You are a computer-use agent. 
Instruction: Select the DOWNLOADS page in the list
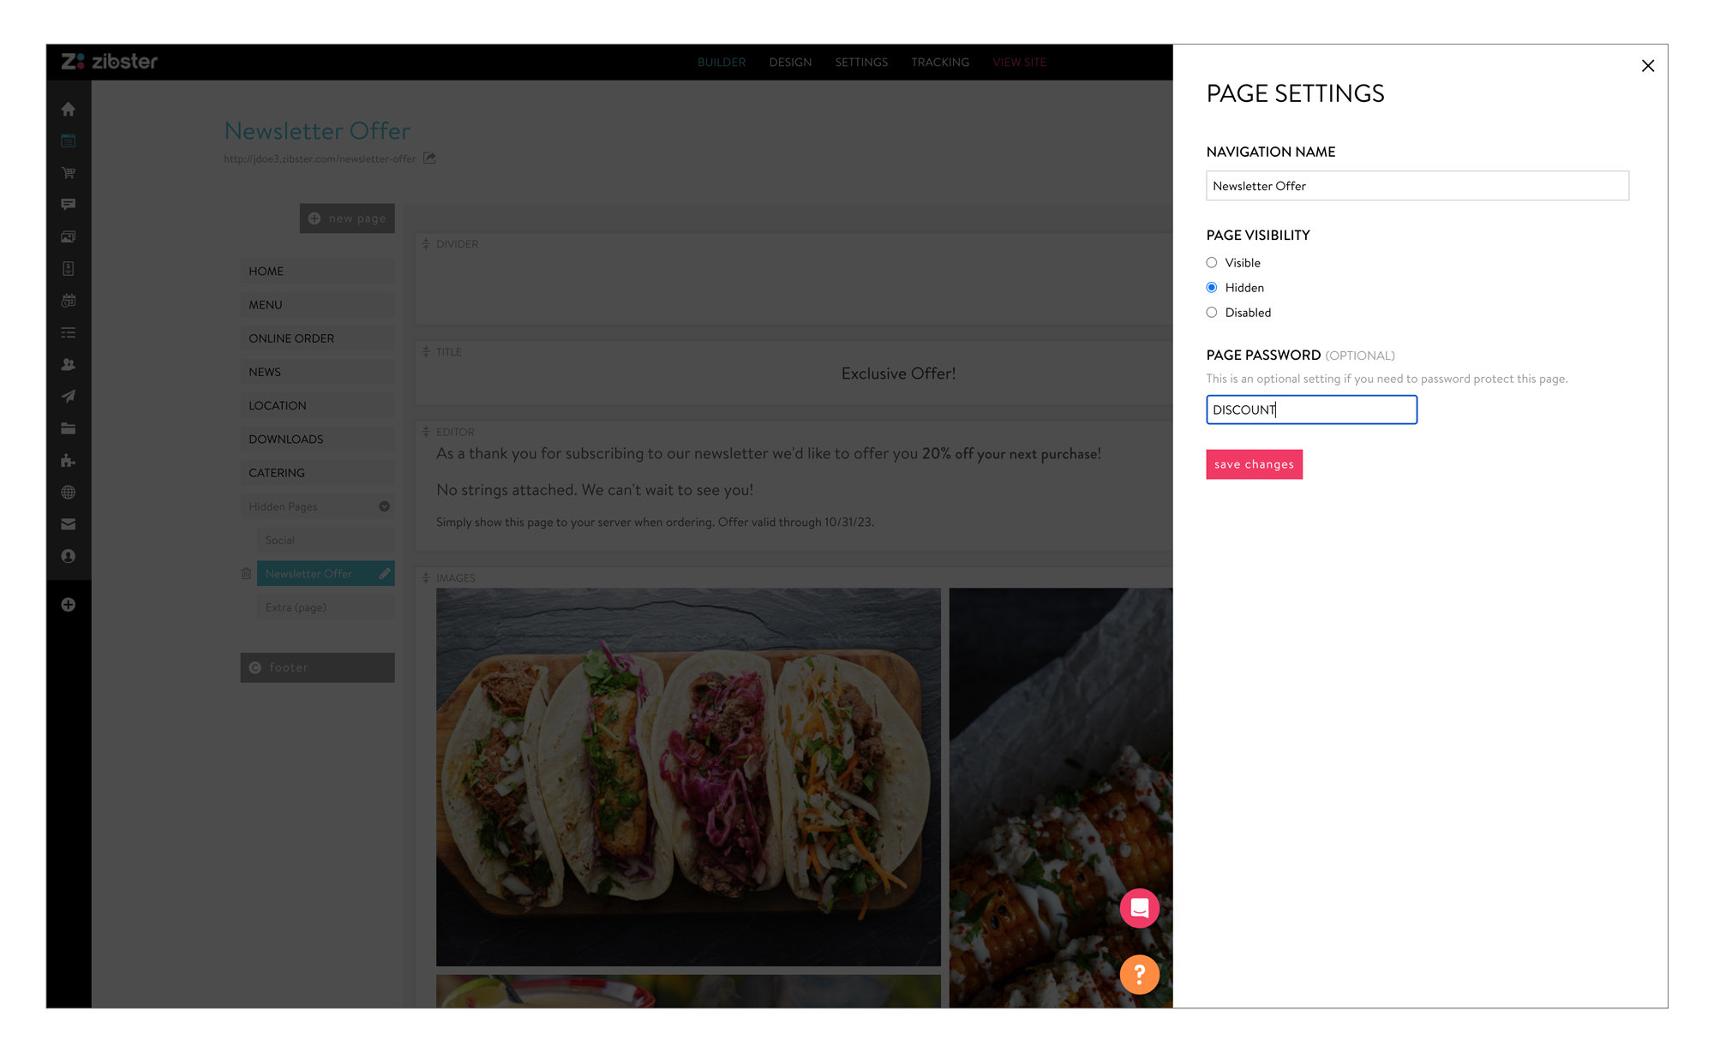tap(317, 439)
